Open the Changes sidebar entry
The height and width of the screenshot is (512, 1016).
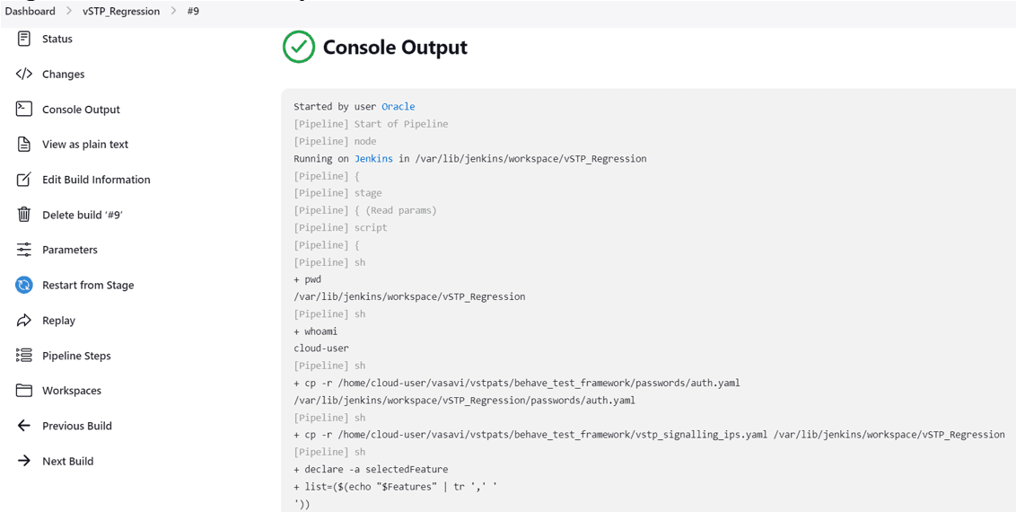63,74
